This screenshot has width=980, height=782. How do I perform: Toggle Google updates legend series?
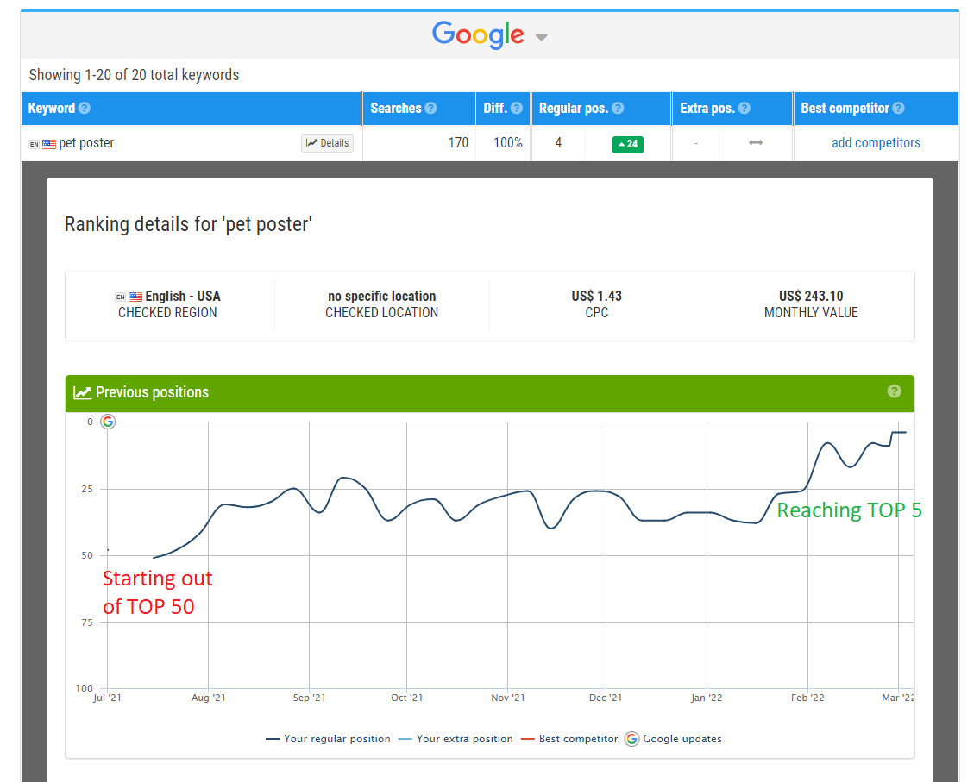673,739
